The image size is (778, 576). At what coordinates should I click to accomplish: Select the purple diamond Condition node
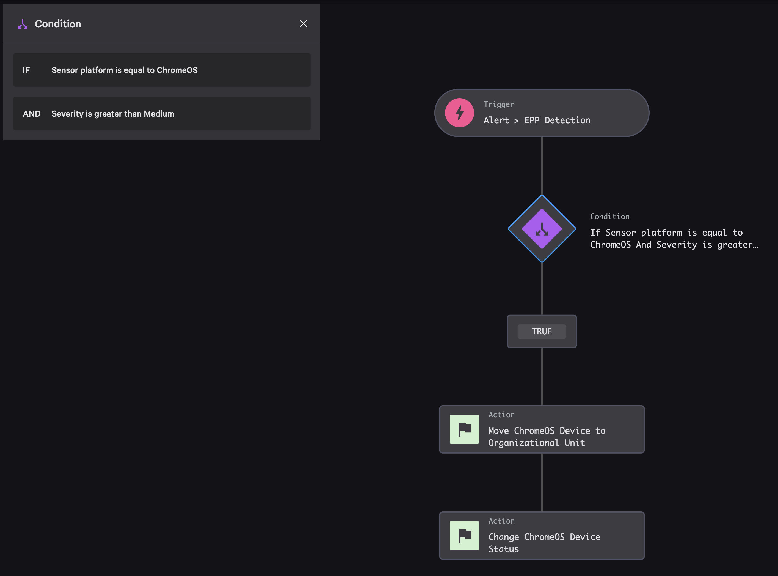click(x=542, y=229)
